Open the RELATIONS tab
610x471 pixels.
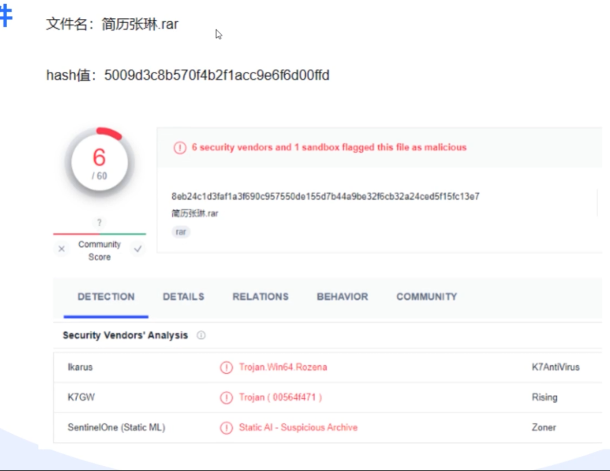coord(260,297)
